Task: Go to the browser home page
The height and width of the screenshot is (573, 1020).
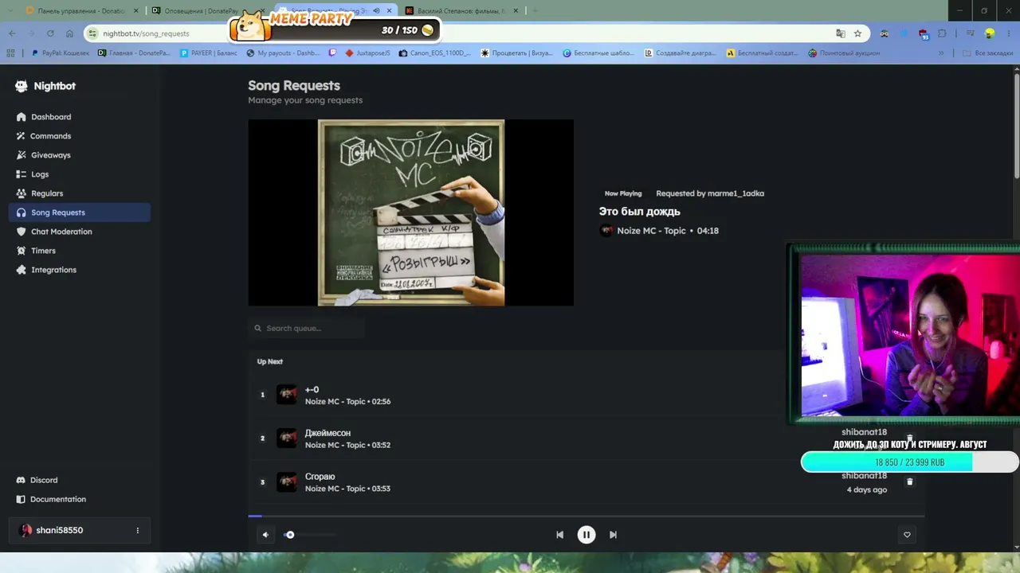Action: click(x=69, y=33)
